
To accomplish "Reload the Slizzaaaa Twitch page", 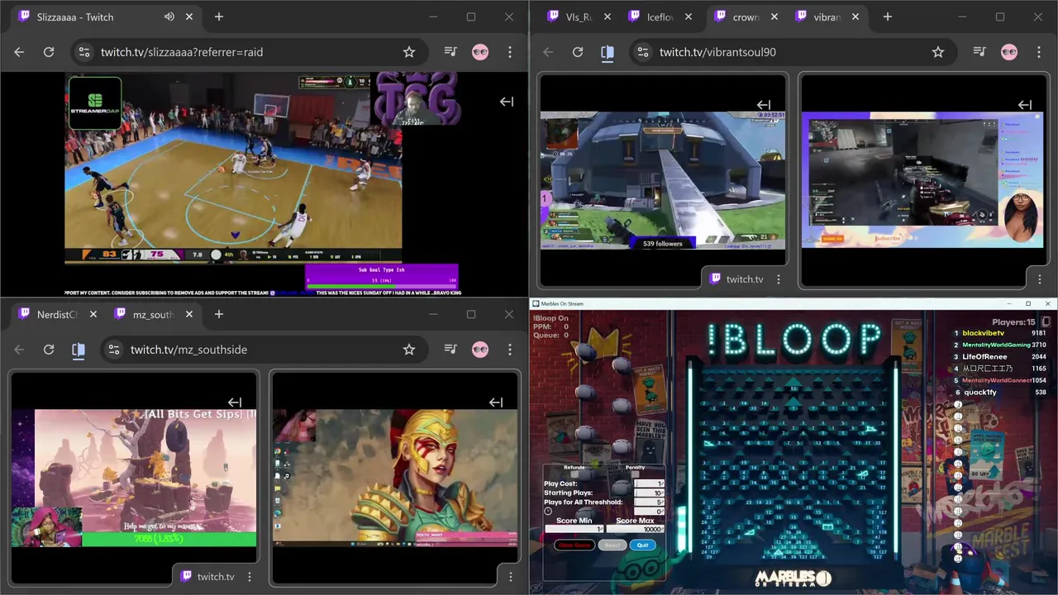I will (x=49, y=52).
